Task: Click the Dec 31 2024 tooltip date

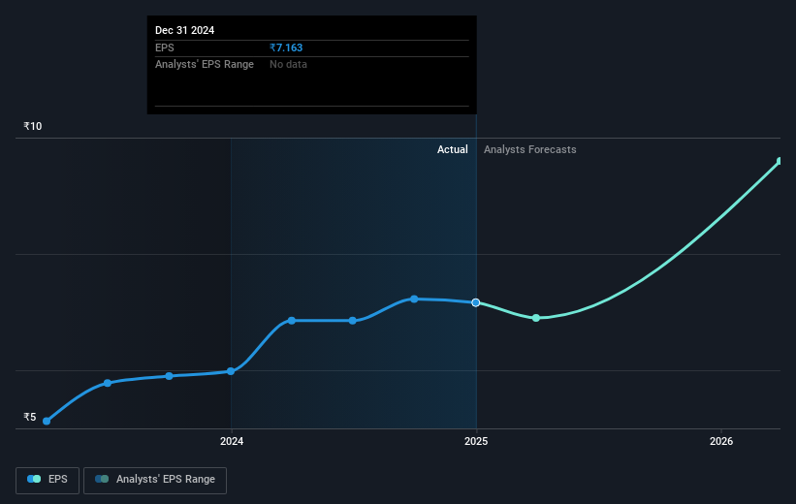Action: click(x=185, y=30)
